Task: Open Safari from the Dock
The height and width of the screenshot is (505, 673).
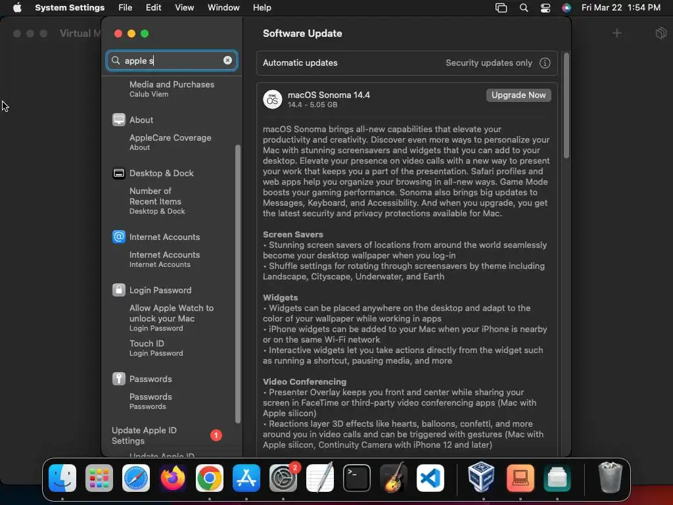Action: (136, 478)
